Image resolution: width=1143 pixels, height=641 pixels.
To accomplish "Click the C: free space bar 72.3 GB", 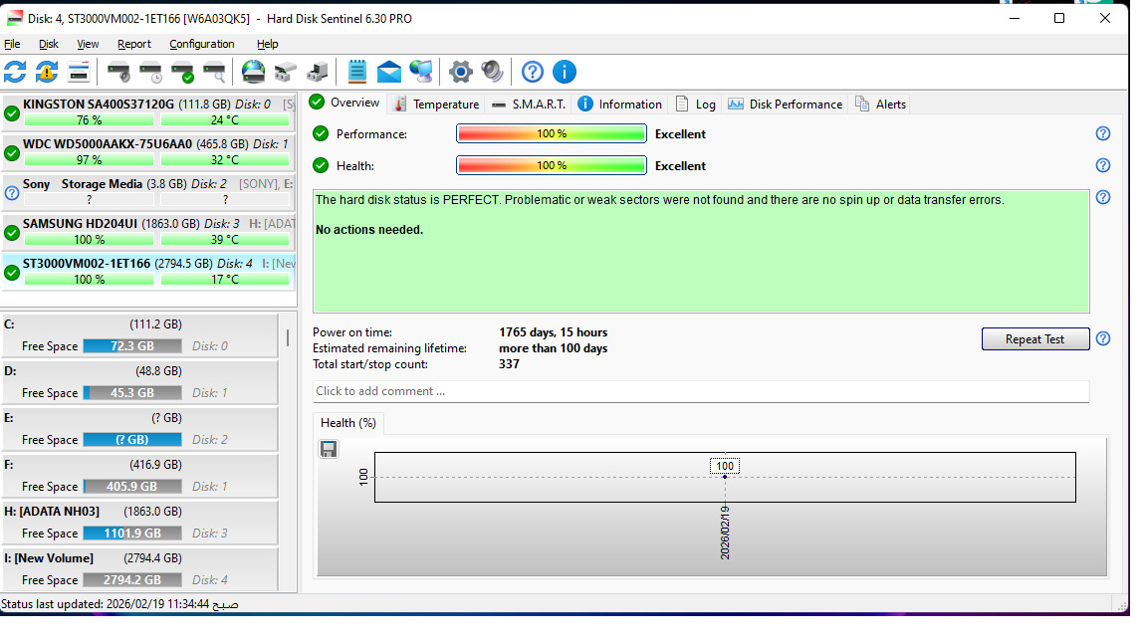I will pos(132,346).
